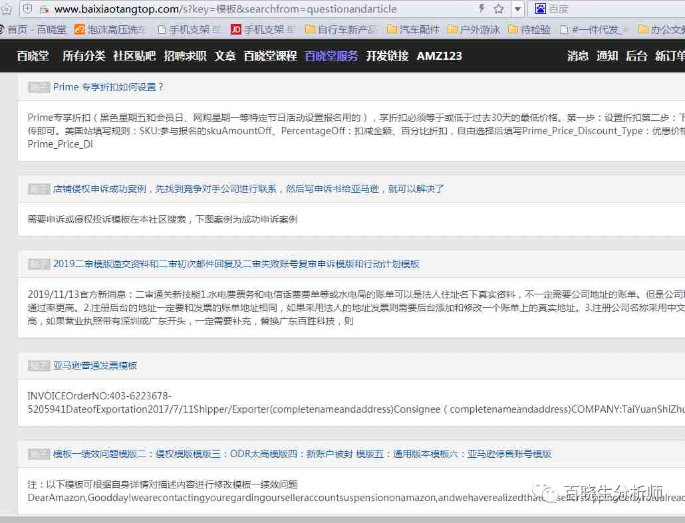Screen dimensions: 685x523
Task: Open 百晓堂课程 nav item
Action: pyautogui.click(x=270, y=56)
